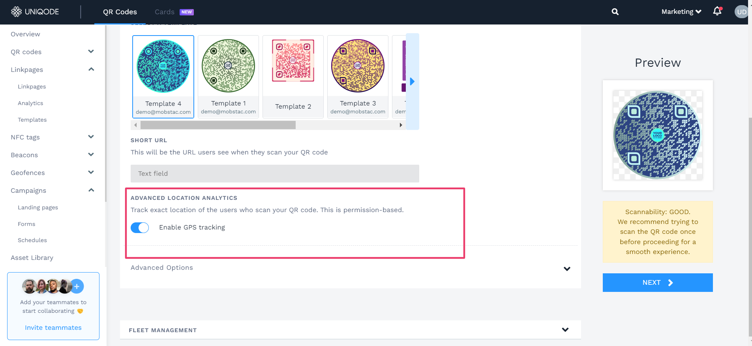This screenshot has width=752, height=346.
Task: Expand QR codes sidebar section
Action: point(91,52)
